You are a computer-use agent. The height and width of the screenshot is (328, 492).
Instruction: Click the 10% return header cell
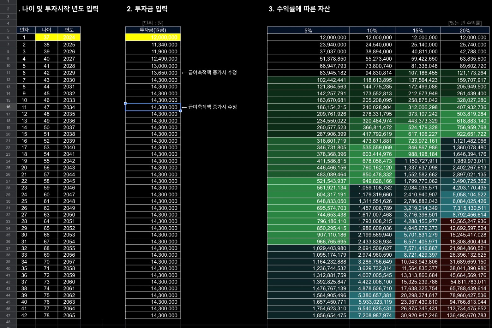click(372, 30)
